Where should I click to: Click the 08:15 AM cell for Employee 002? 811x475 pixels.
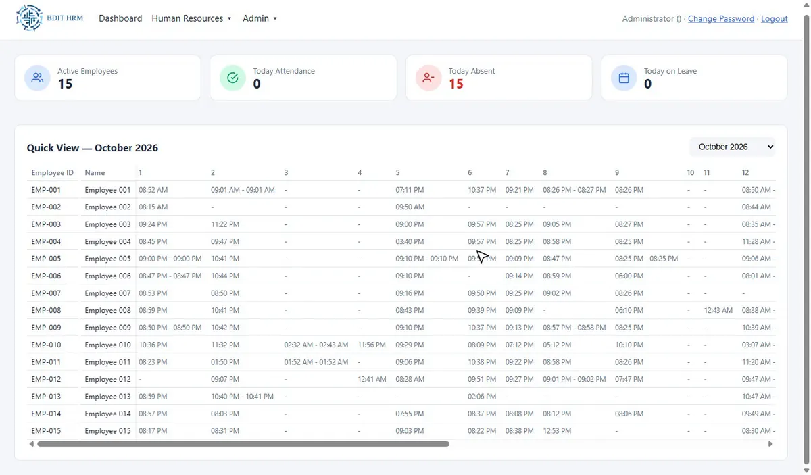[153, 207]
